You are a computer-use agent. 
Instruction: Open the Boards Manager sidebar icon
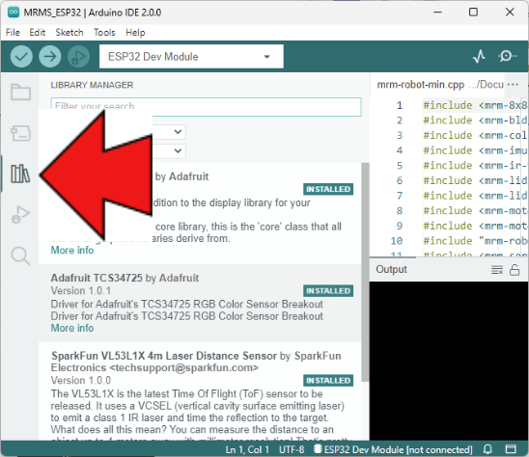20,133
